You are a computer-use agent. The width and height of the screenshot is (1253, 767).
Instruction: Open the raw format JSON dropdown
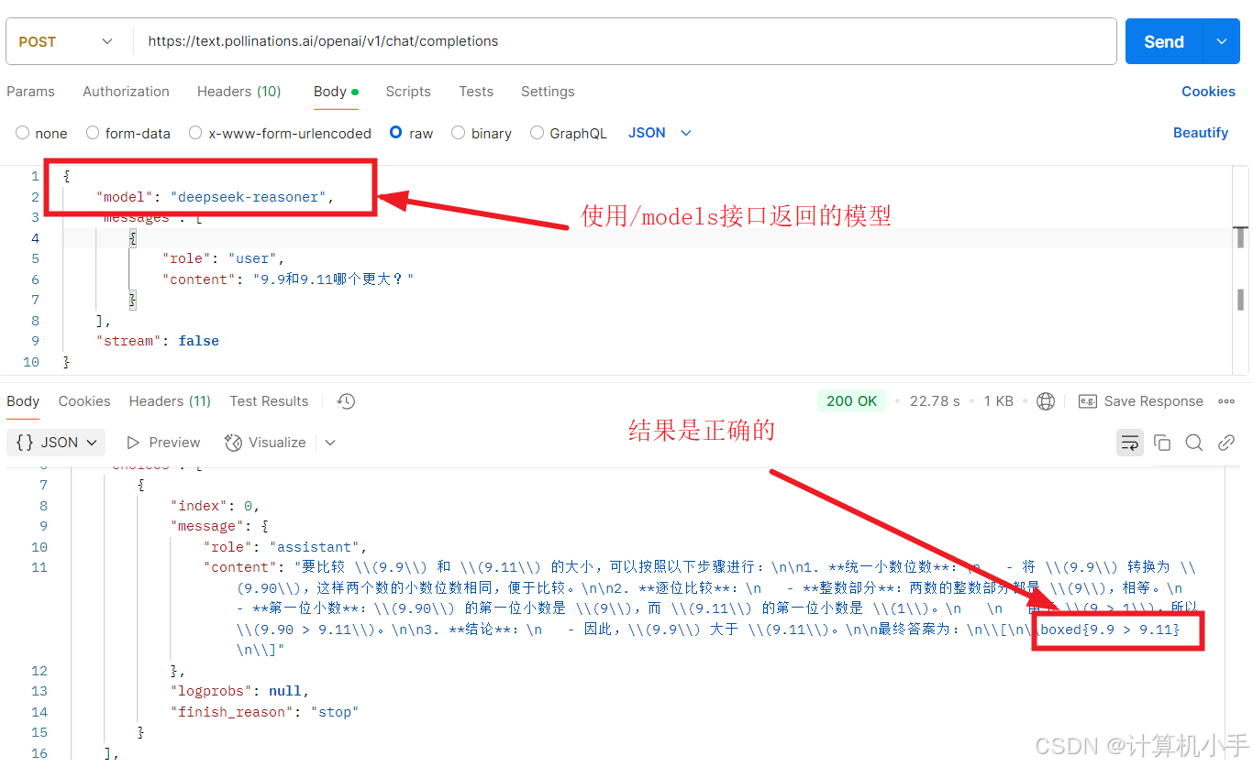pyautogui.click(x=660, y=133)
